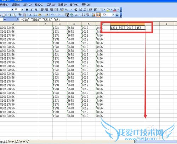Increase cell indent
This screenshot has height=144, width=177.
coord(95,10)
